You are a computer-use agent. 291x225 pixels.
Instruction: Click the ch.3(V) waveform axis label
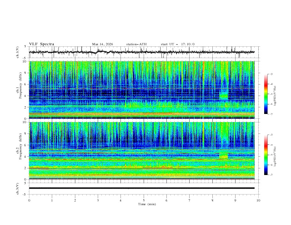18,189
